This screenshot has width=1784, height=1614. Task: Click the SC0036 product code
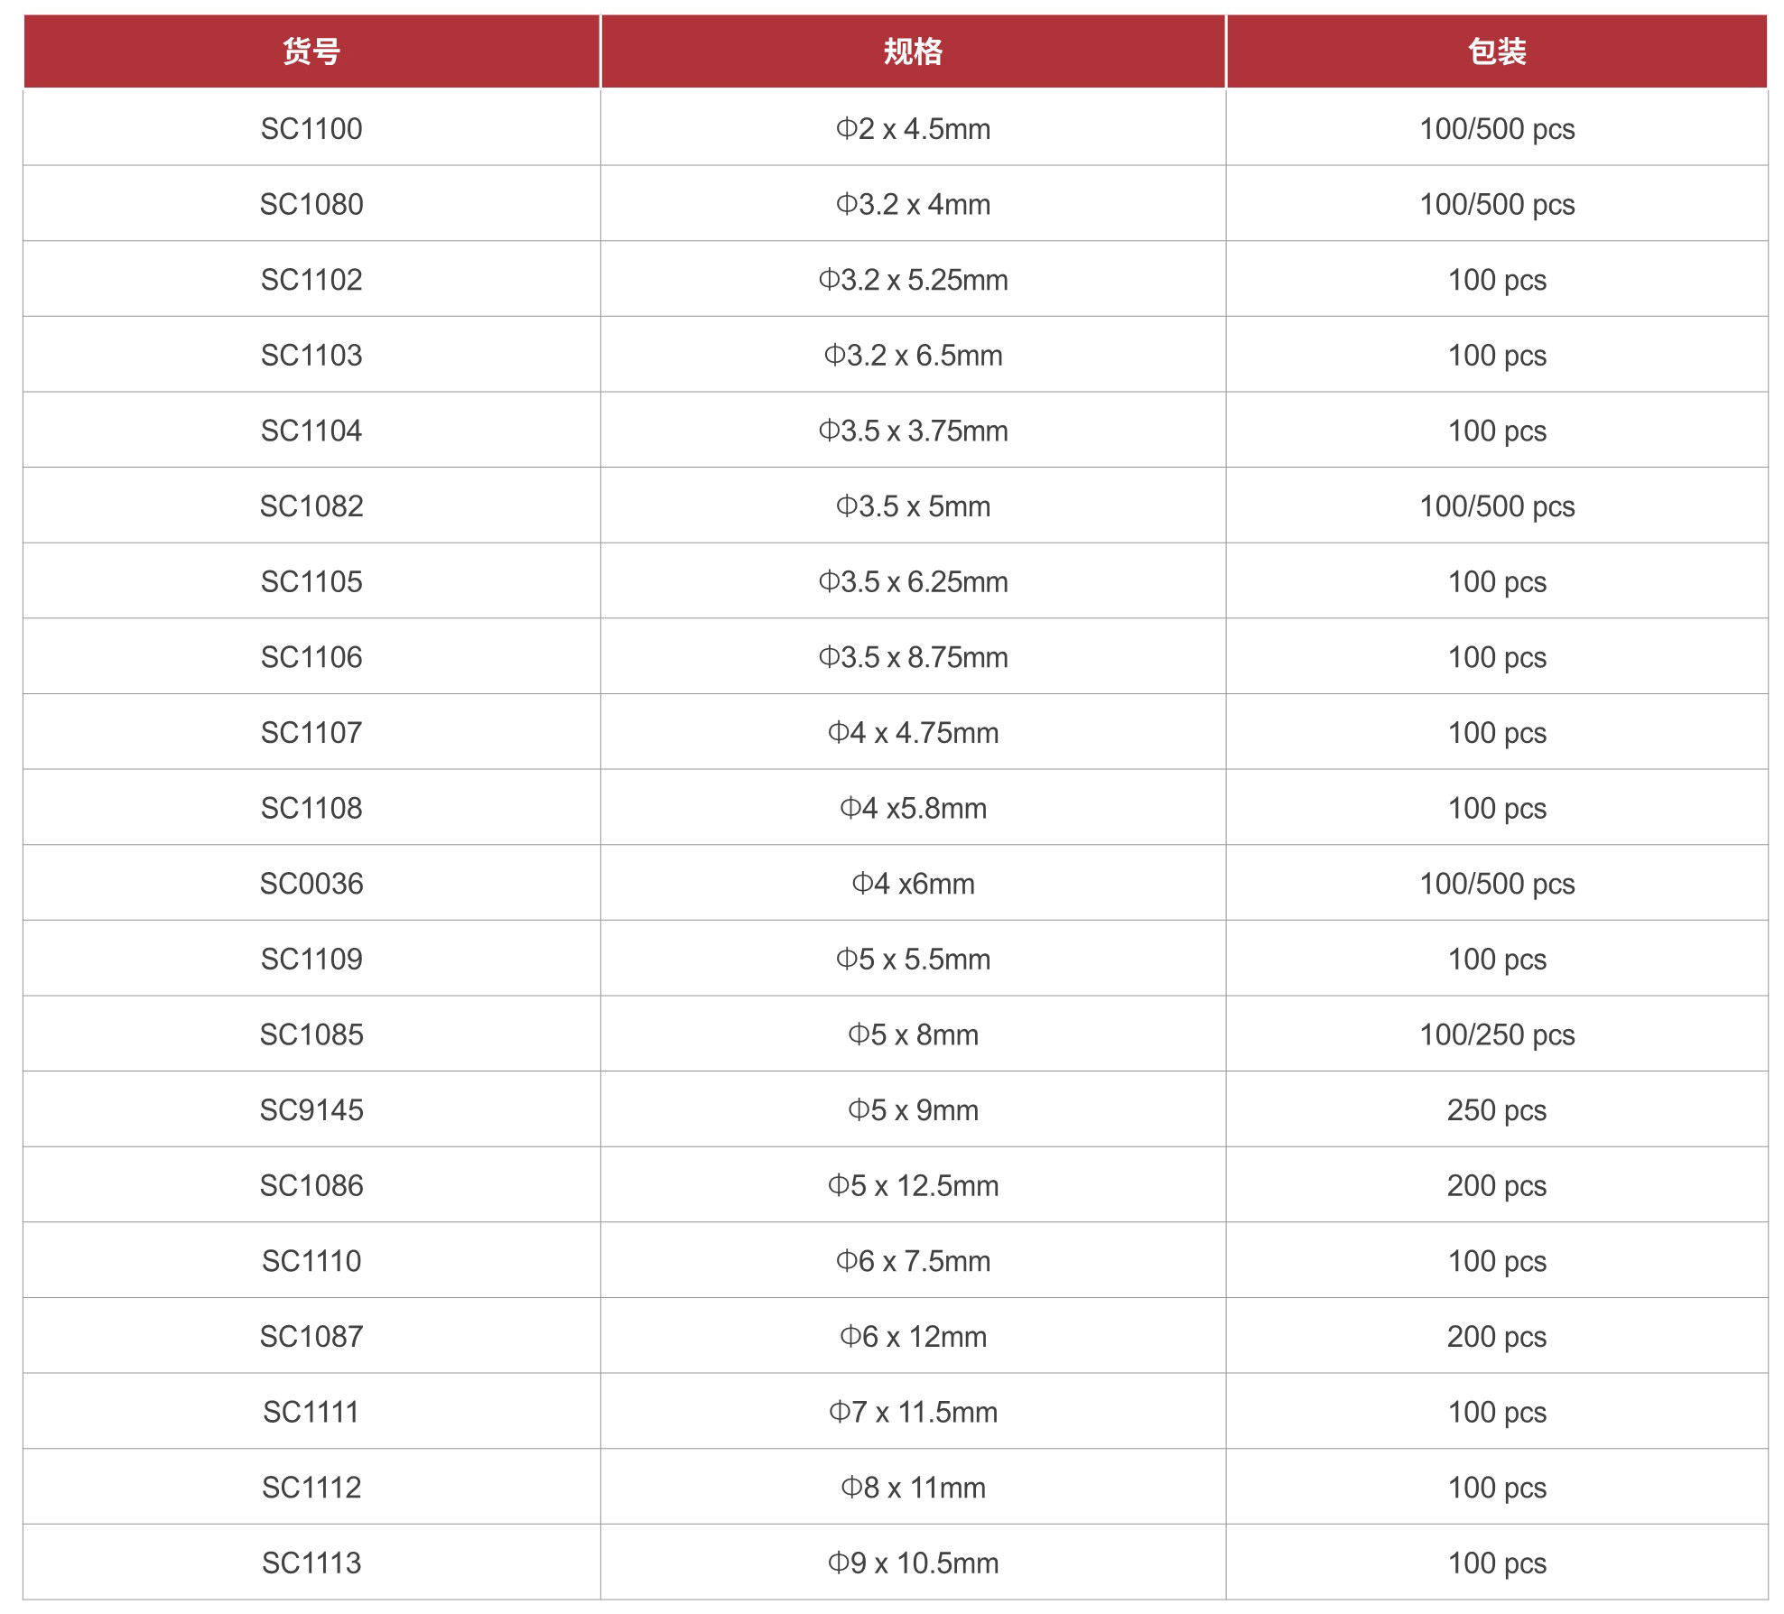pyautogui.click(x=311, y=884)
